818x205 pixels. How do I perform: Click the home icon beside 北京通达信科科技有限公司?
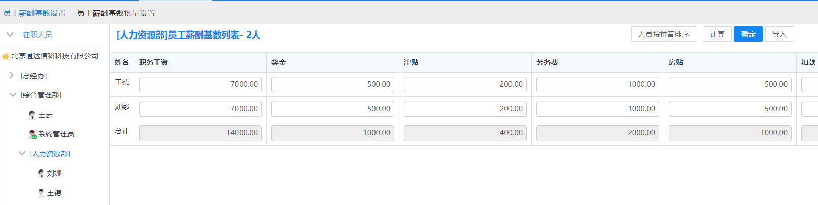tap(5, 56)
